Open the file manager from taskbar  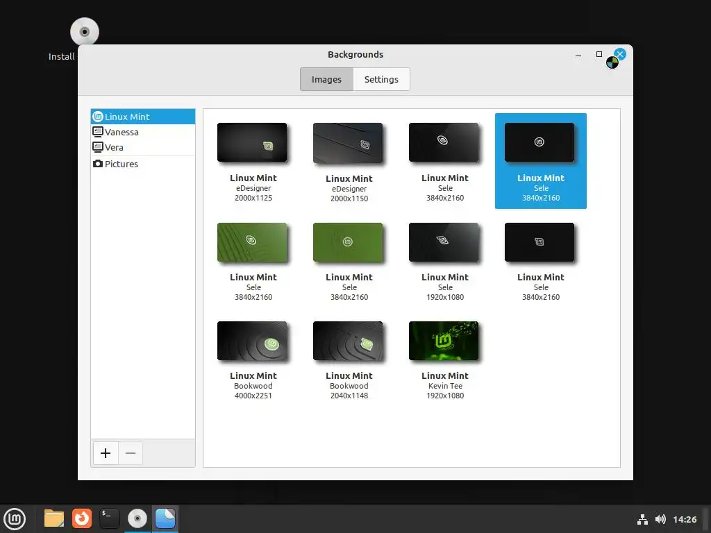point(54,518)
